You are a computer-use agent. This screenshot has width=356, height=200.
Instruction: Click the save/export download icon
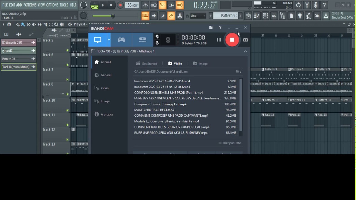pos(326,16)
